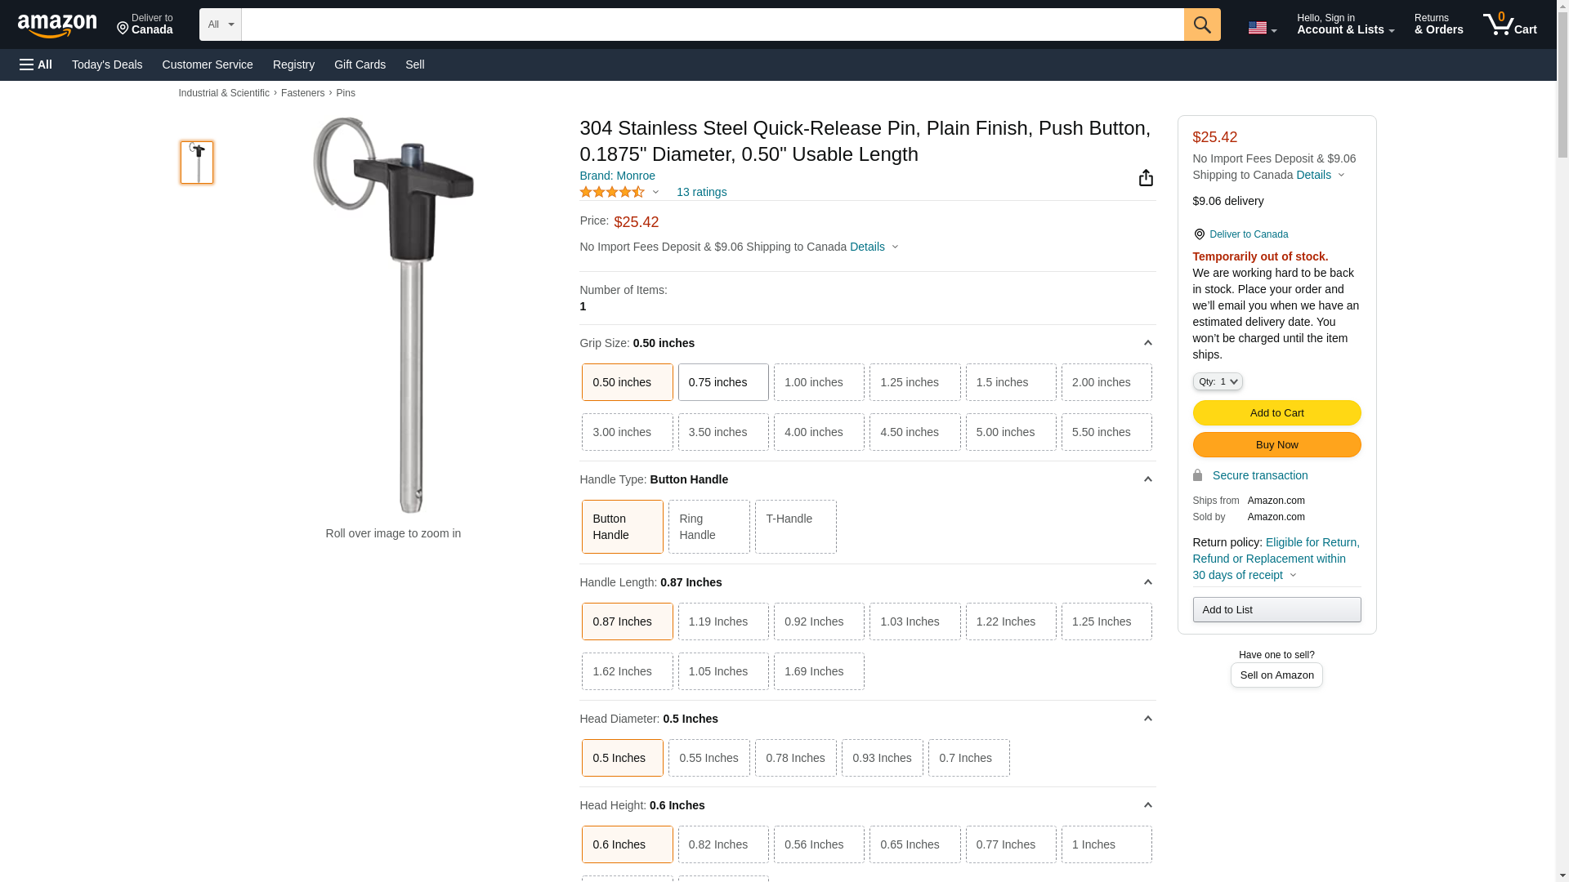Collapse the Grip Size section

click(x=1147, y=343)
